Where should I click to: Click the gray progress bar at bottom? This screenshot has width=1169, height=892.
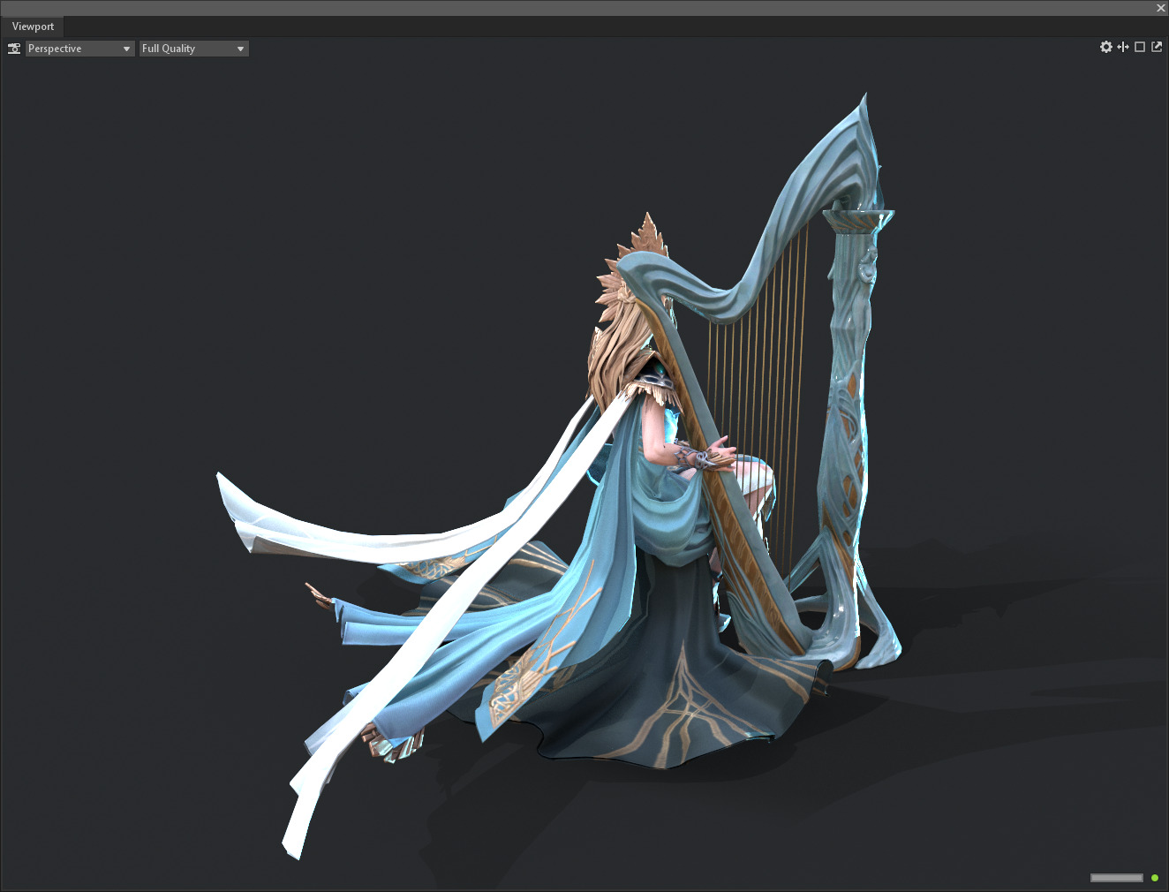(x=1117, y=878)
